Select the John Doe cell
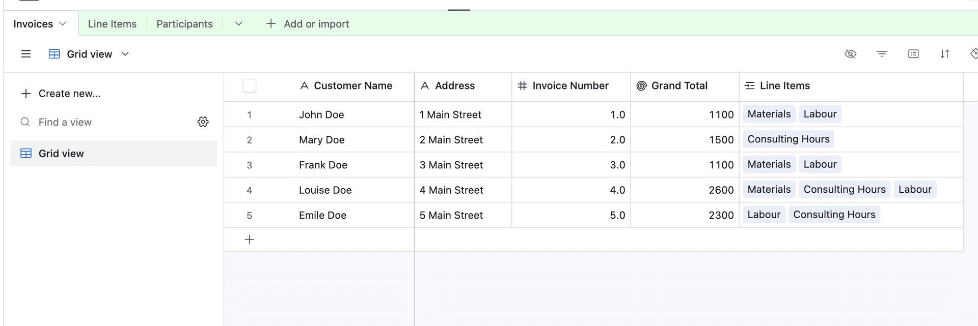This screenshot has height=326, width=978. click(354, 115)
